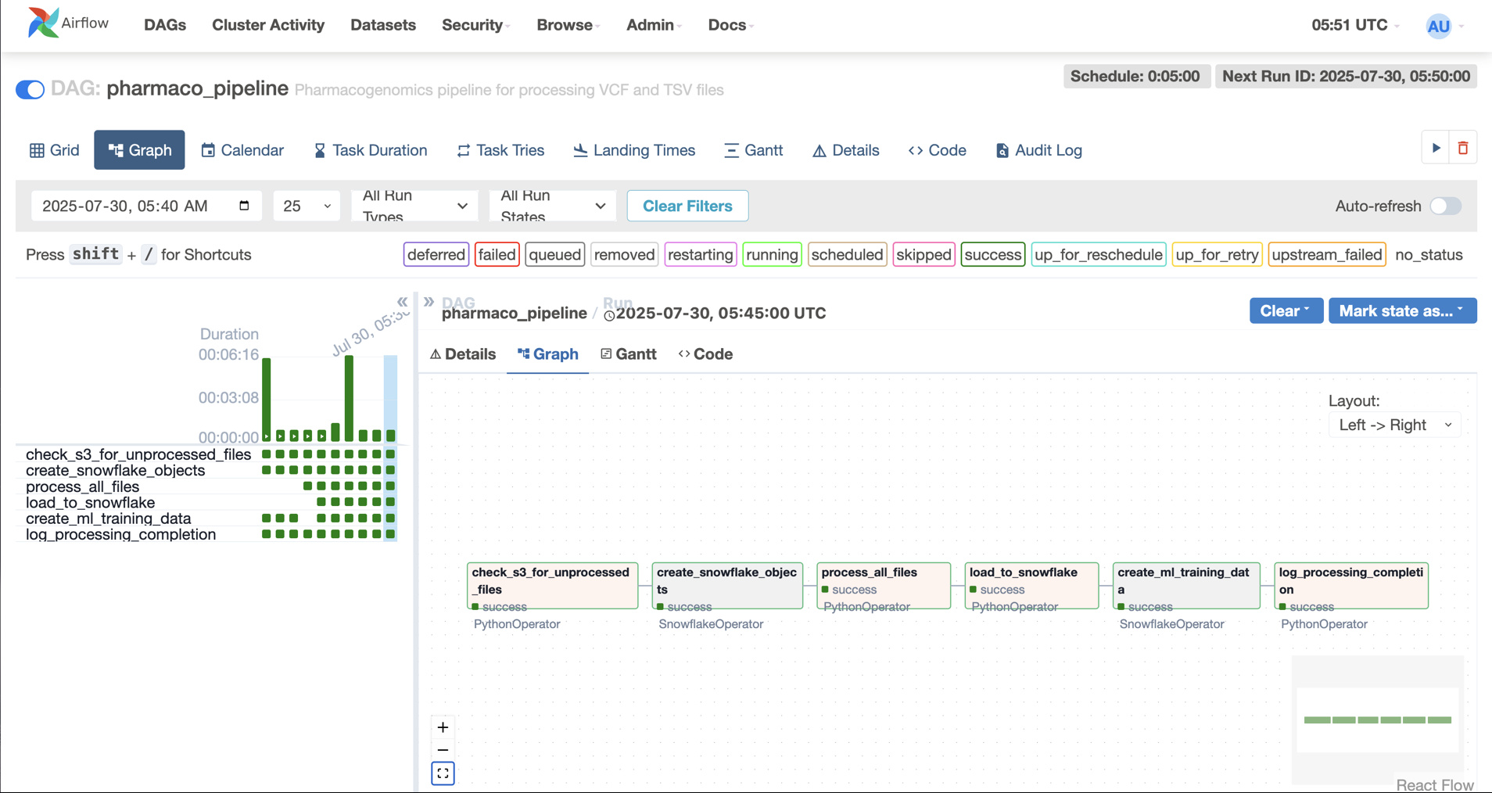Click the Clear Filters button

(687, 206)
